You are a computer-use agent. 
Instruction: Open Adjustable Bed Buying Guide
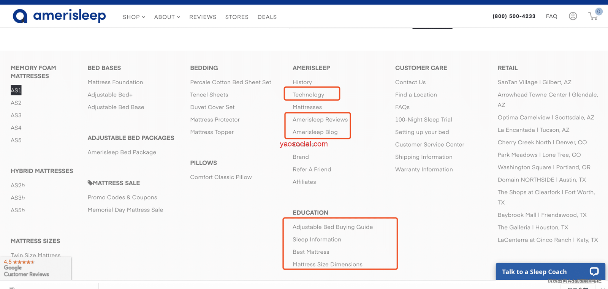pyautogui.click(x=332, y=227)
